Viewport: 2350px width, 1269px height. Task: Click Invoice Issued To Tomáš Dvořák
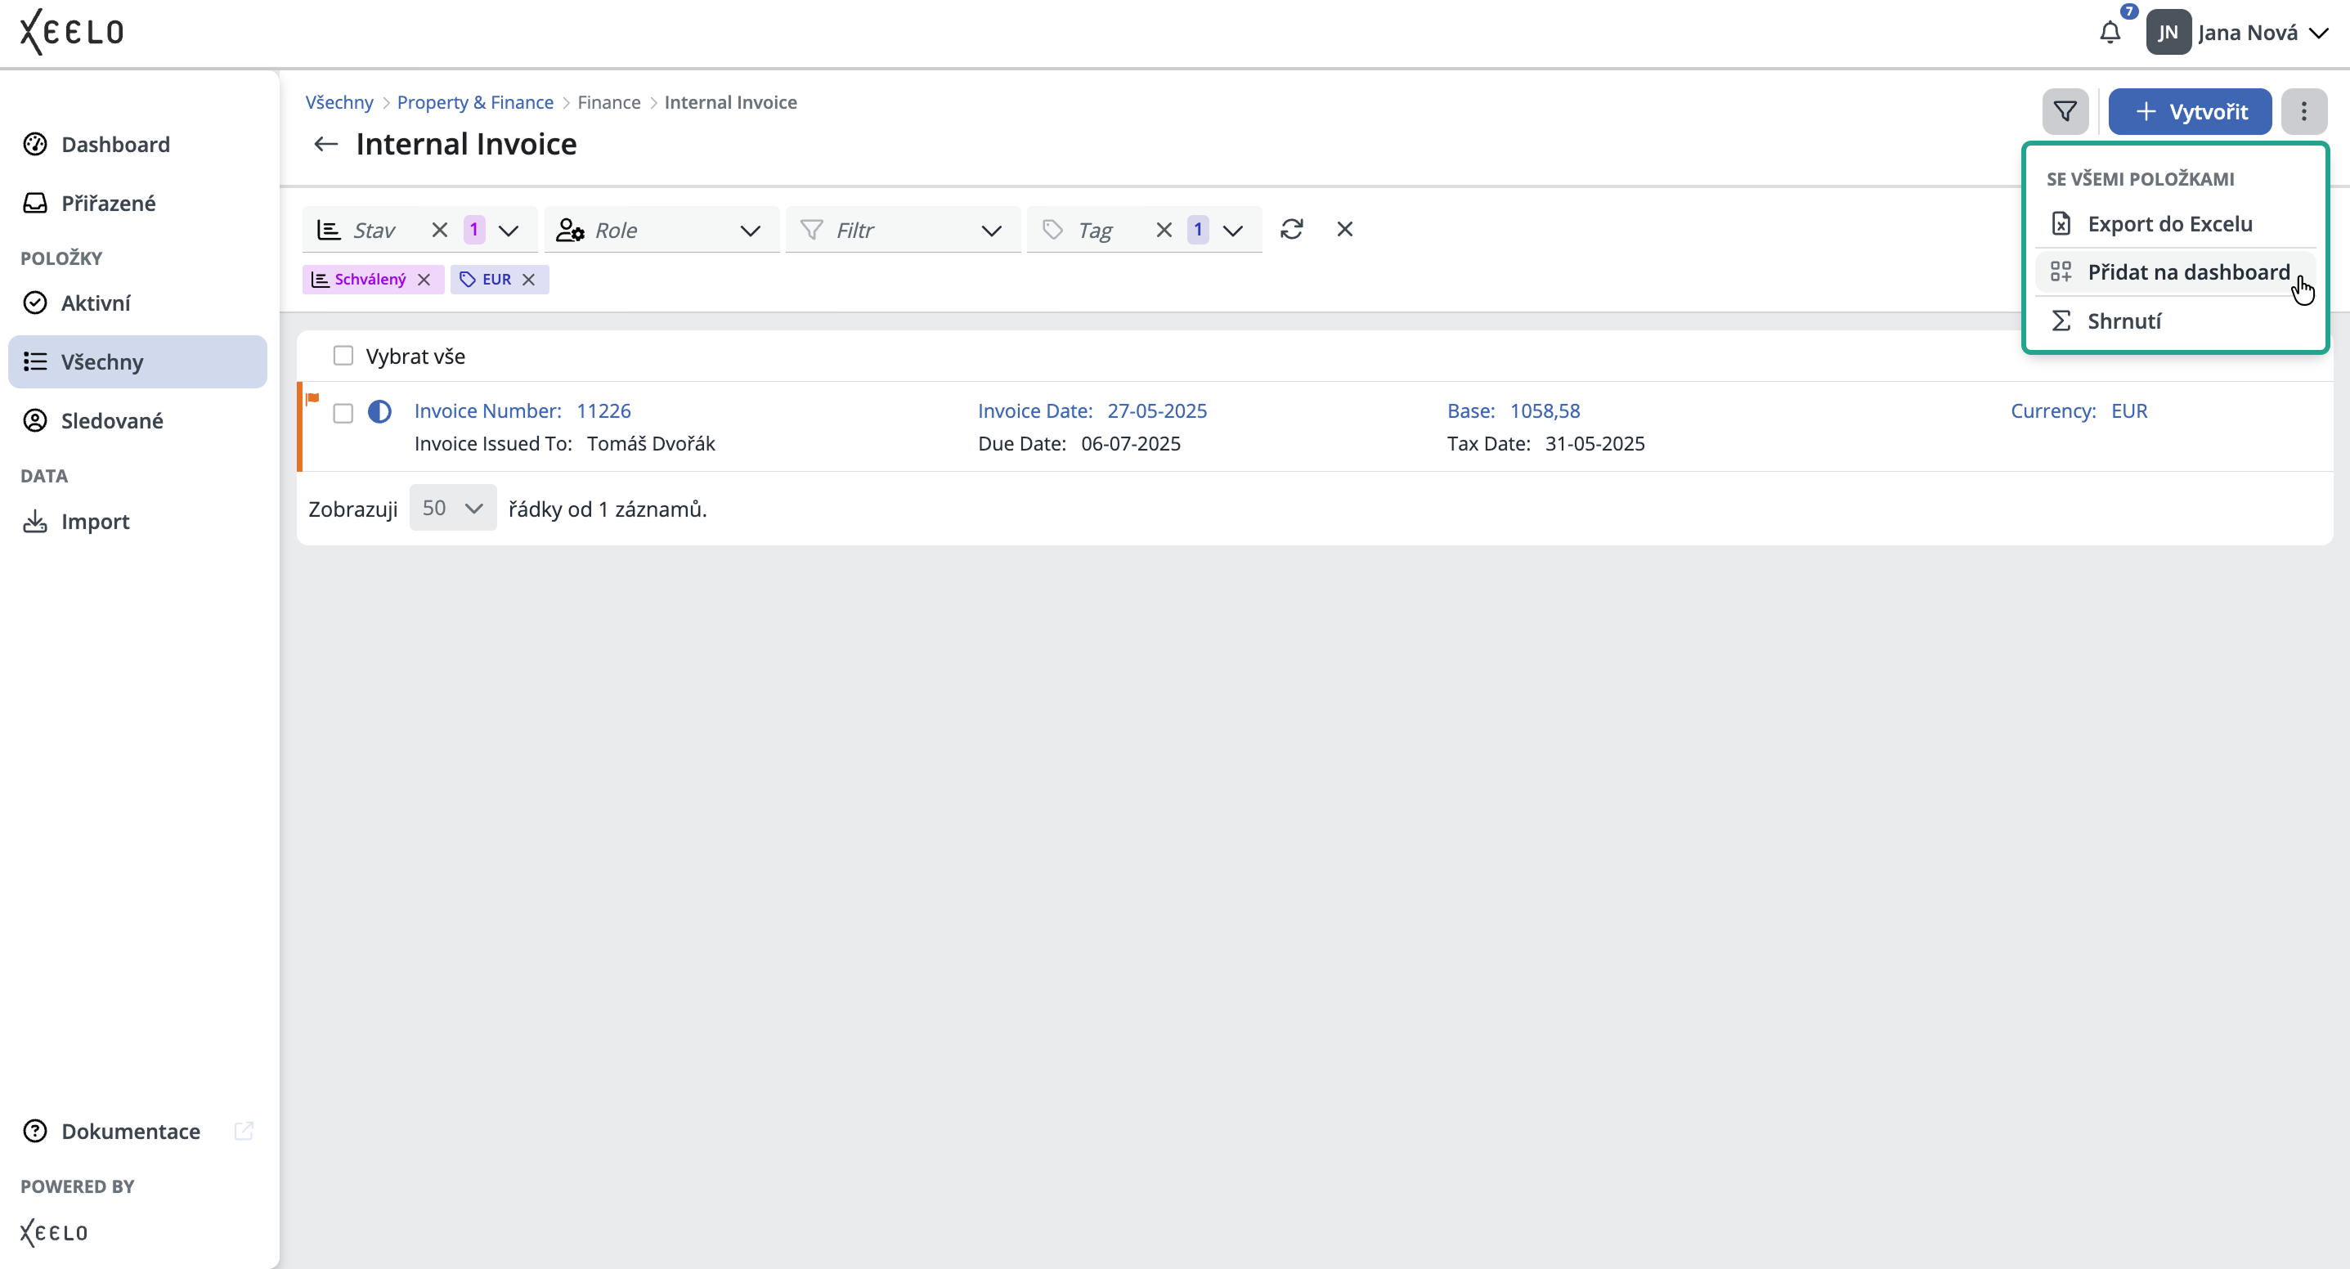click(x=565, y=444)
